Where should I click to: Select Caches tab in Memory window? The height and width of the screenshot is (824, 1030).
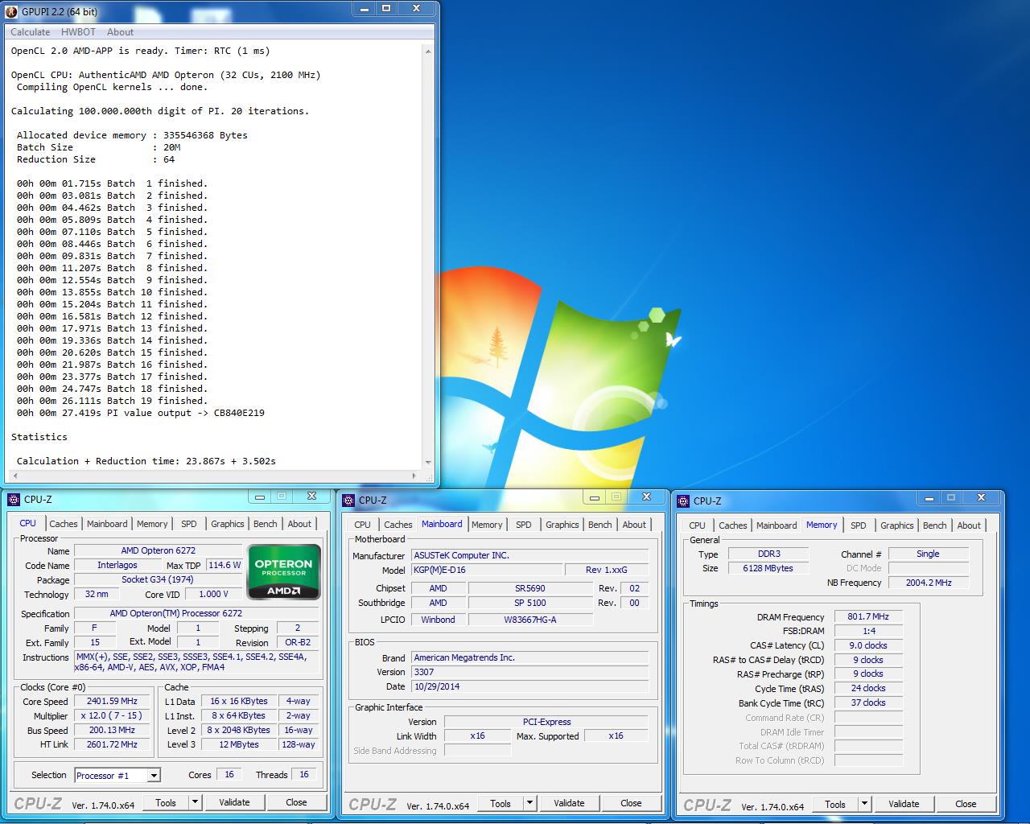(733, 525)
